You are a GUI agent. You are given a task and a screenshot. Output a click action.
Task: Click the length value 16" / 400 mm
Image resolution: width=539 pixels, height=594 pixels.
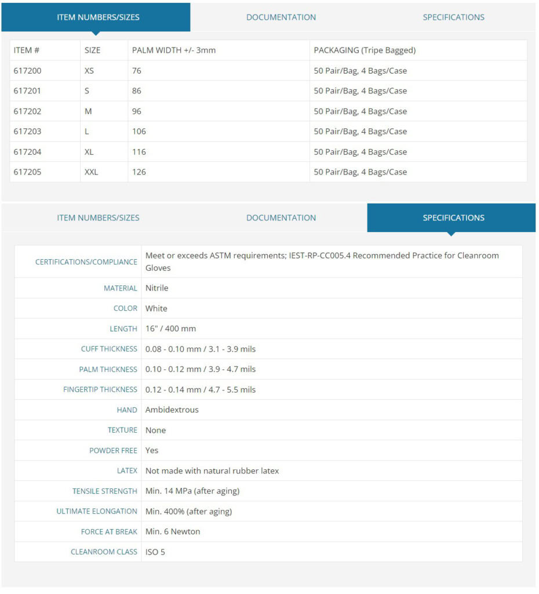171,329
